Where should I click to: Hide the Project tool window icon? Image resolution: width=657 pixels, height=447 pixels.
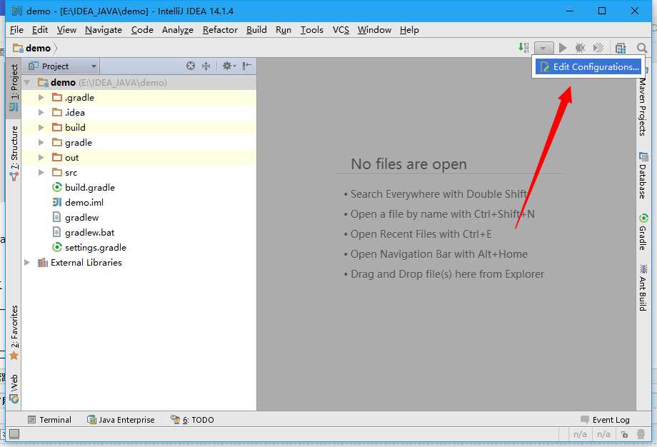[247, 66]
